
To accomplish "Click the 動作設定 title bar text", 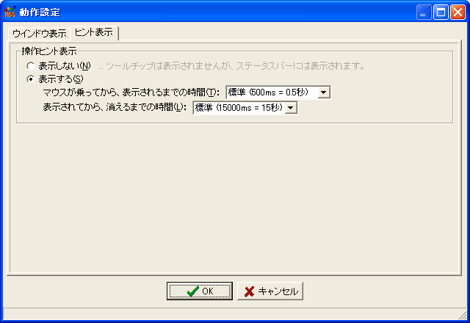I will click(40, 12).
